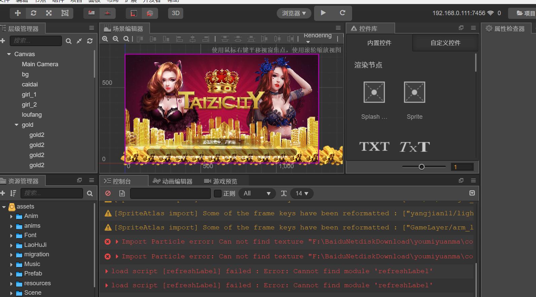This screenshot has width=536, height=297.
Task: Switch to the 自定义控件 tab
Action: tap(445, 43)
